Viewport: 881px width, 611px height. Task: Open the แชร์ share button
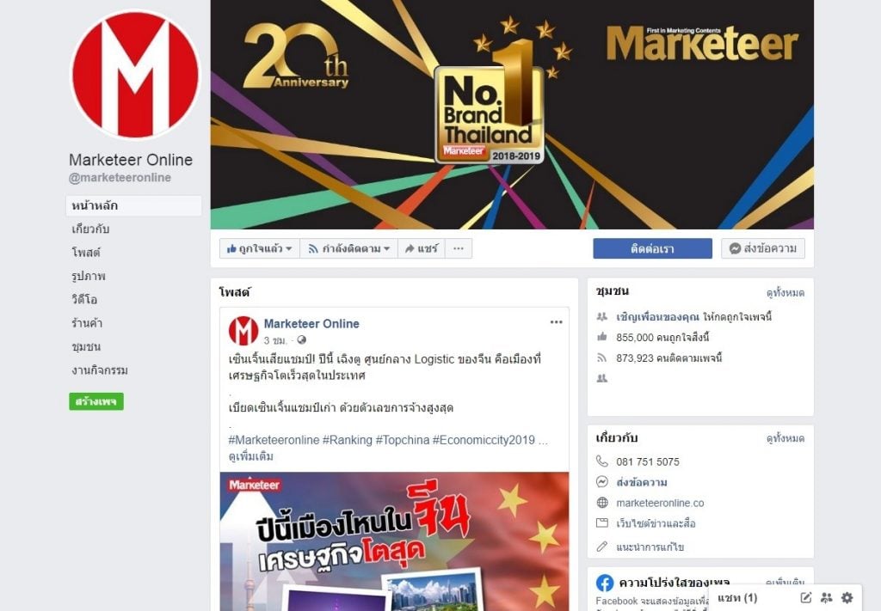(x=422, y=248)
